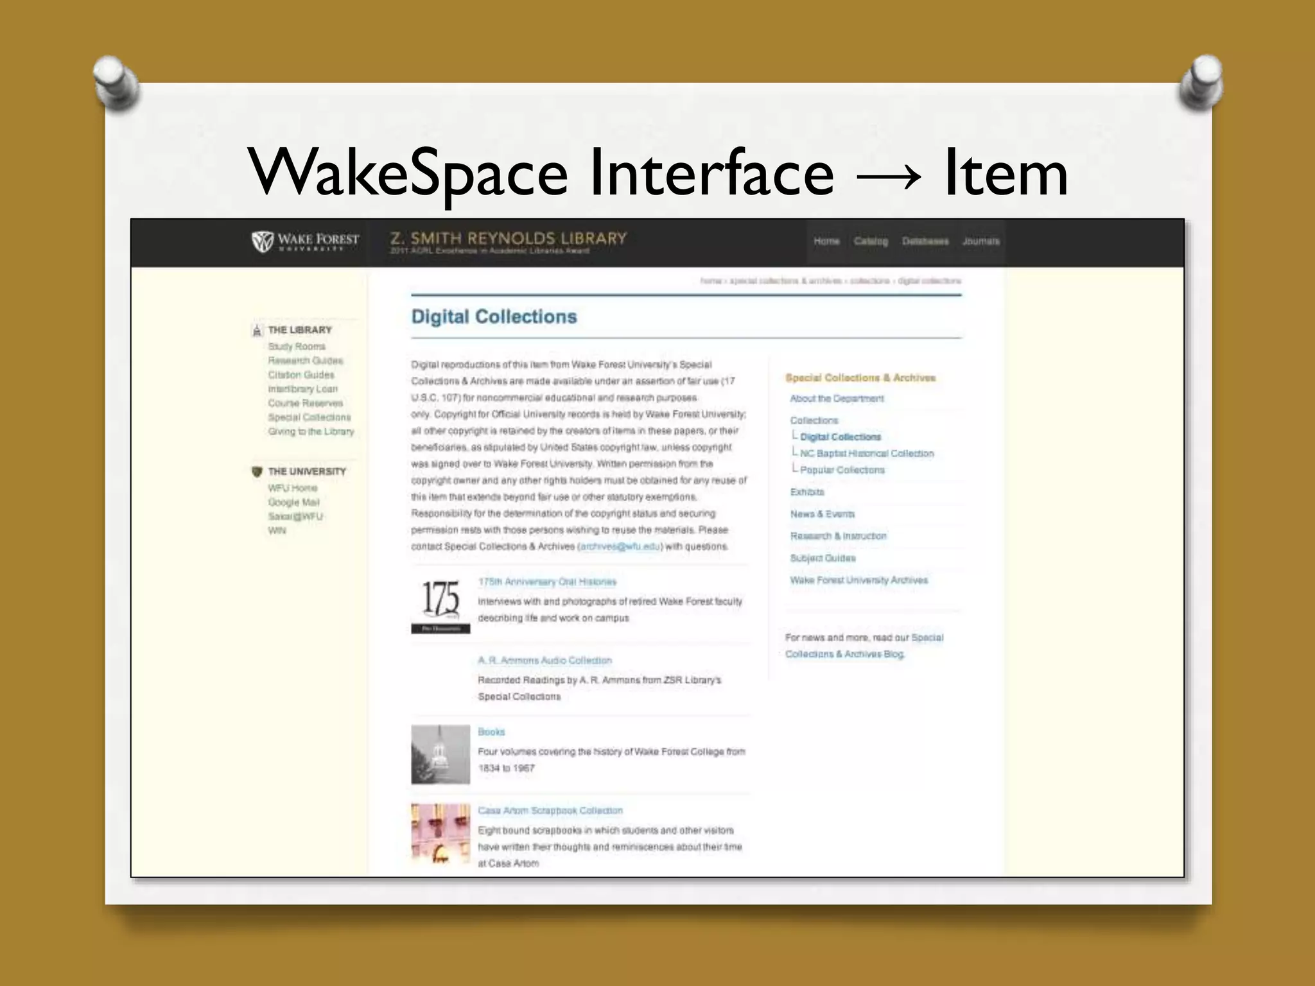The image size is (1315, 986).
Task: Open Subject Guides link
Action: pos(823,558)
